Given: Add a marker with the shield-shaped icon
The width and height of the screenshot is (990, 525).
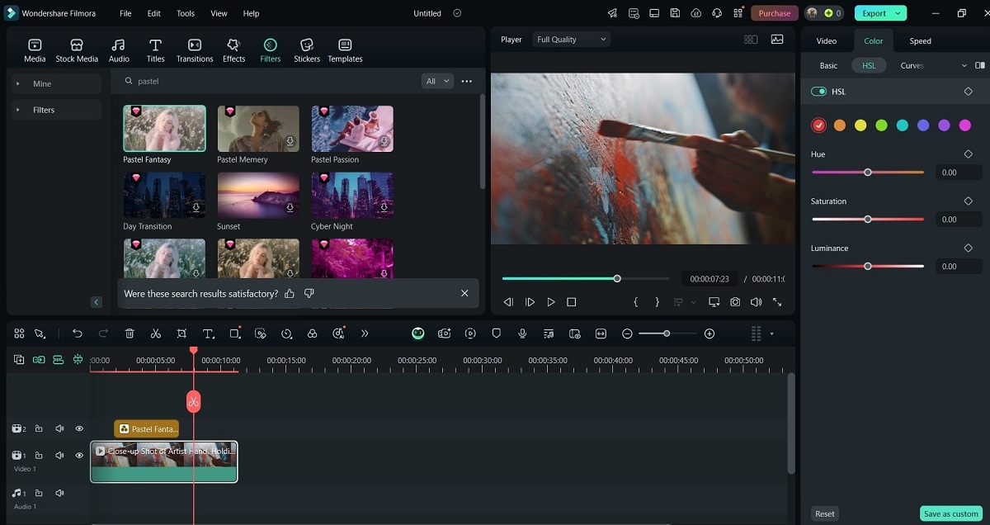Looking at the screenshot, I should coord(497,333).
